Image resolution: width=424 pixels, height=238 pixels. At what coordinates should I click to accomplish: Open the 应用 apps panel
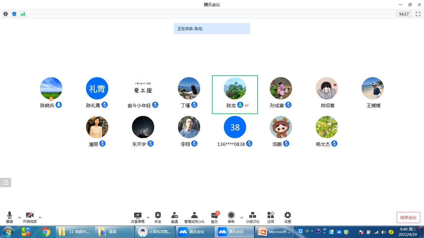(x=271, y=217)
